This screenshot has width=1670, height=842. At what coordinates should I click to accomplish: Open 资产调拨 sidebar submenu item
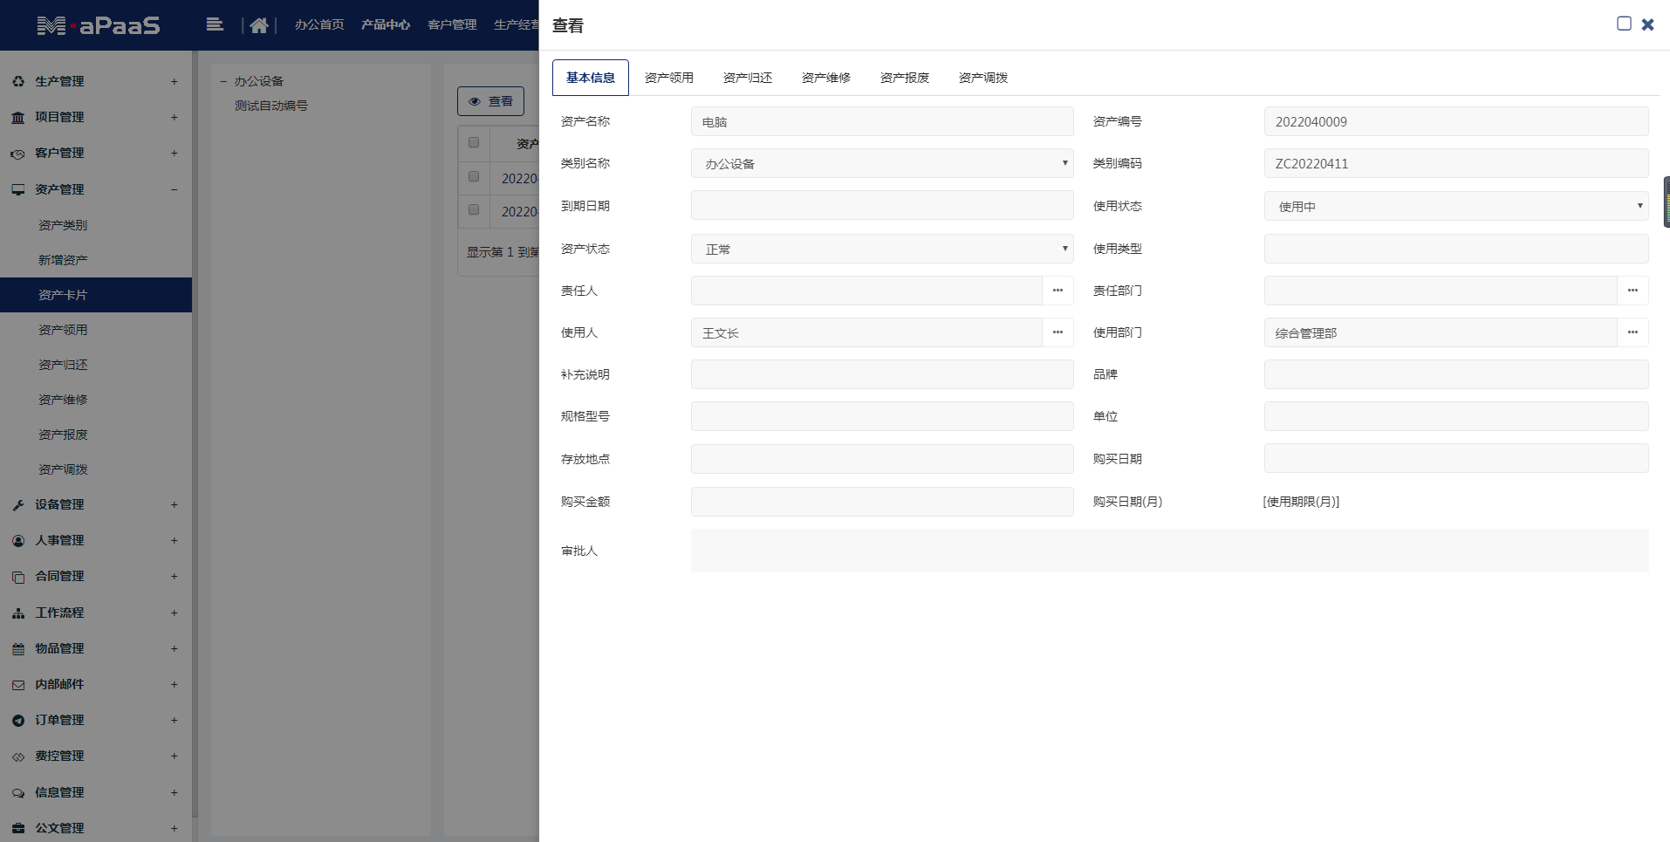coord(96,469)
